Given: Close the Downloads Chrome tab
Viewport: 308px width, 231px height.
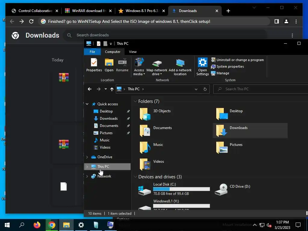Looking at the screenshot, I should 217,11.
